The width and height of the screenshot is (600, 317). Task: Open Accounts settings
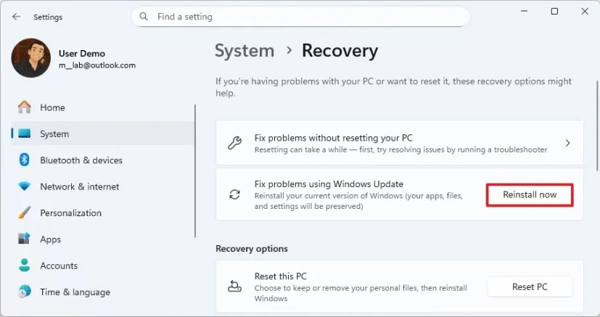point(102,265)
